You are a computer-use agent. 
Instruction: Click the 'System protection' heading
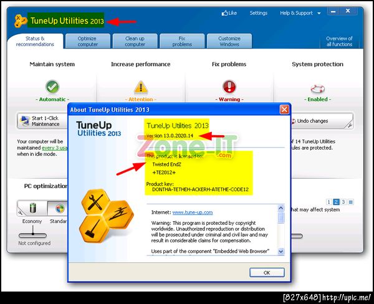tap(317, 64)
